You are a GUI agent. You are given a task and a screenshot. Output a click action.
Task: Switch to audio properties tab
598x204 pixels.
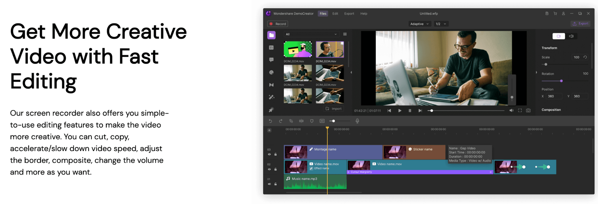click(571, 36)
